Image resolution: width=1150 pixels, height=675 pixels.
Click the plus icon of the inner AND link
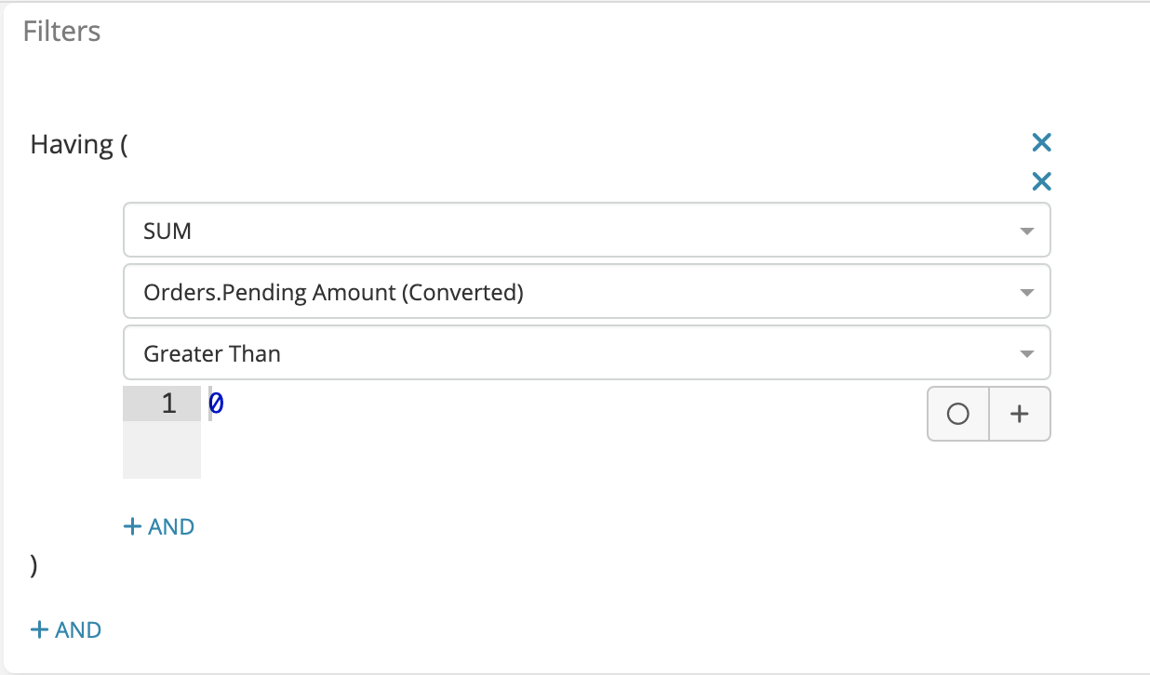click(132, 527)
